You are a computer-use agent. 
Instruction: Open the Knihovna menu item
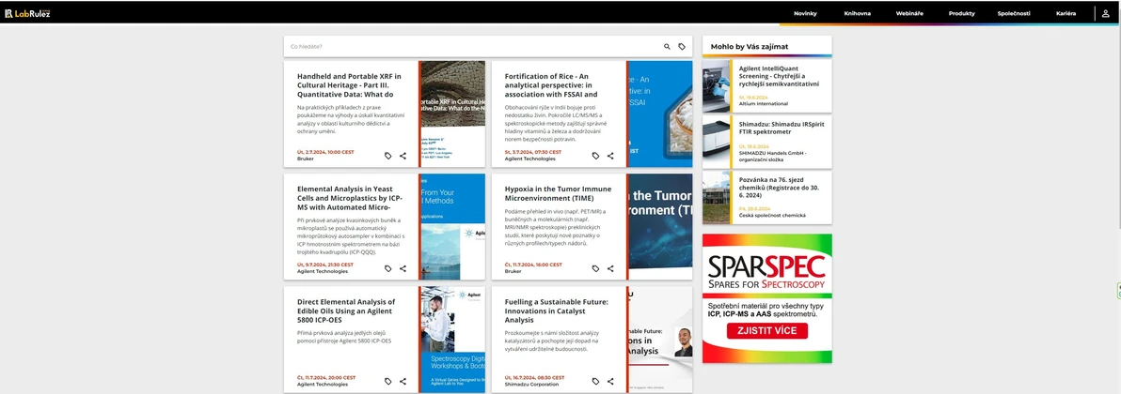857,13
